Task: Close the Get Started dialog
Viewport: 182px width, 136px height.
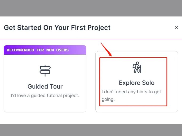Action: (x=176, y=27)
